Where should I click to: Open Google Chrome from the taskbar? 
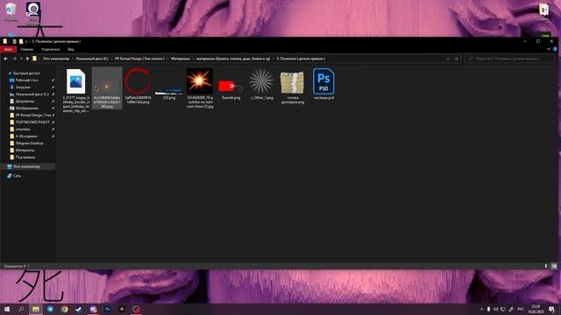(x=64, y=309)
